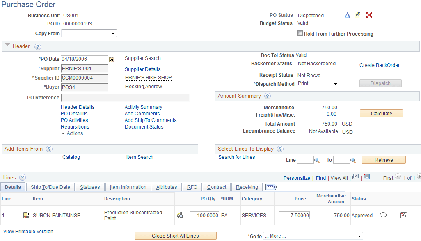Open the View Printable Version link
The height and width of the screenshot is (241, 421).
click(x=28, y=232)
